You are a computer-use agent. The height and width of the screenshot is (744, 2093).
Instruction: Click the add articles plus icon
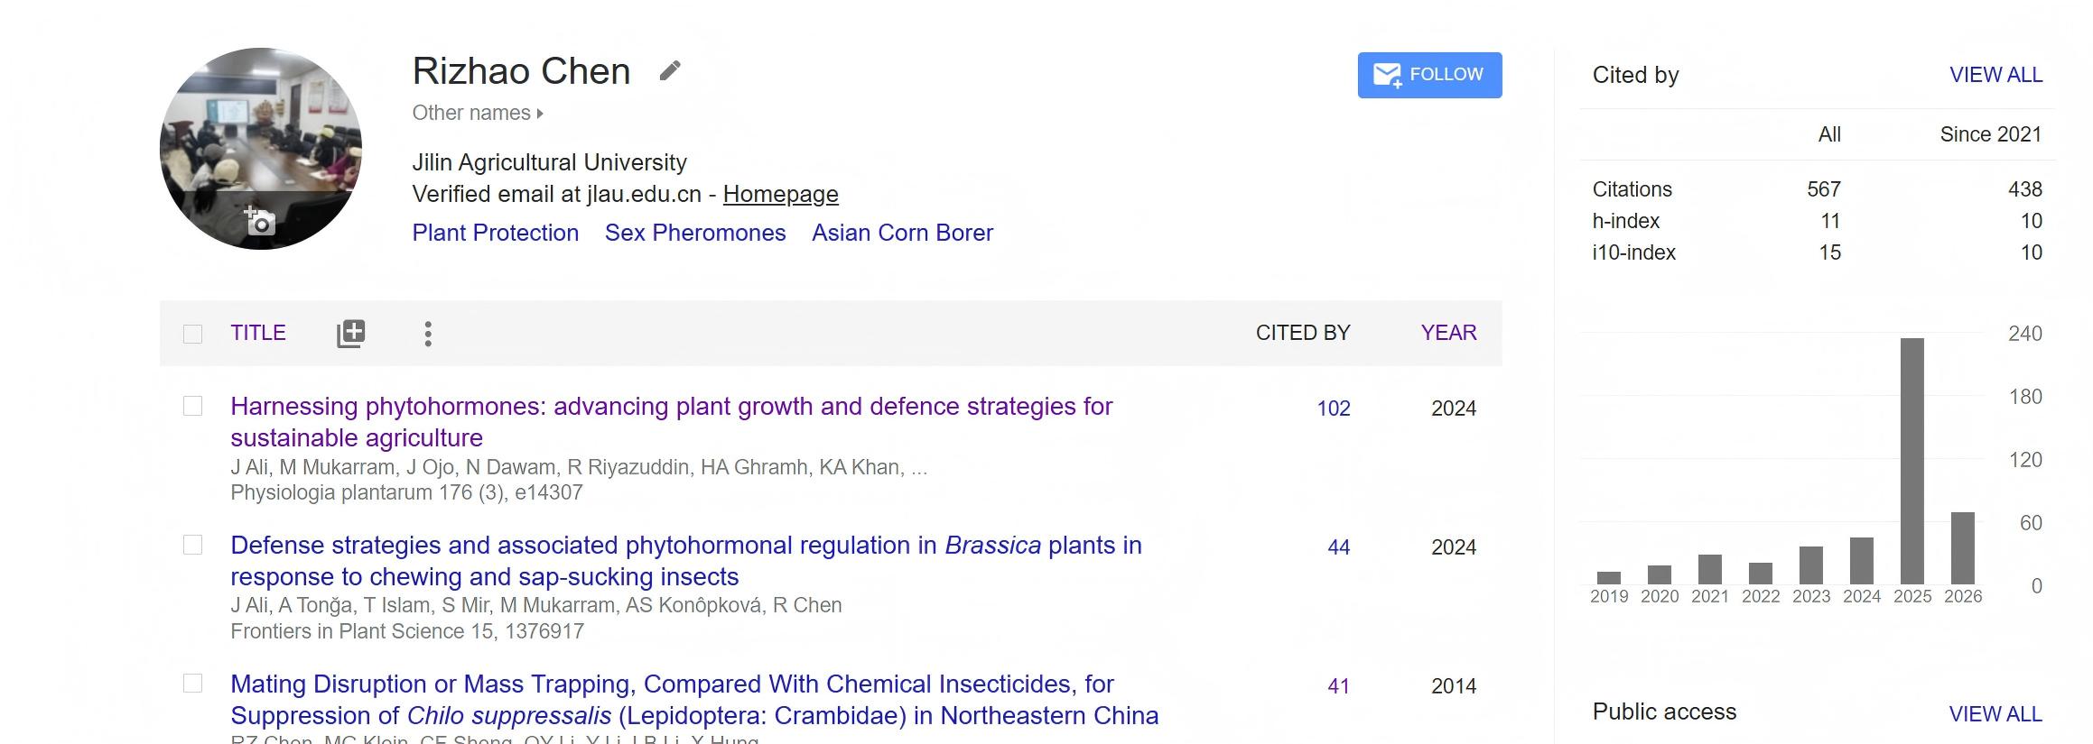pos(350,334)
